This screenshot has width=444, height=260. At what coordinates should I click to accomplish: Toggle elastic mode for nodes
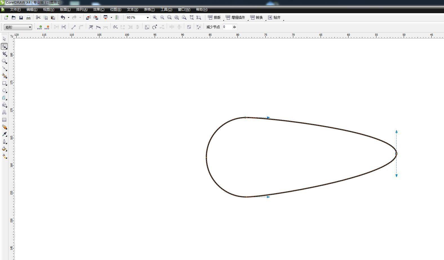[189, 27]
